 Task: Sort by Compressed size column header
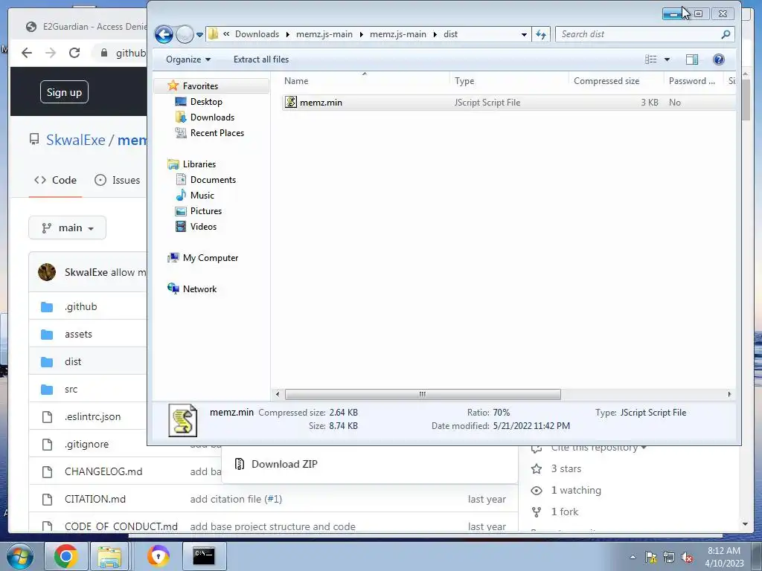pos(615,81)
